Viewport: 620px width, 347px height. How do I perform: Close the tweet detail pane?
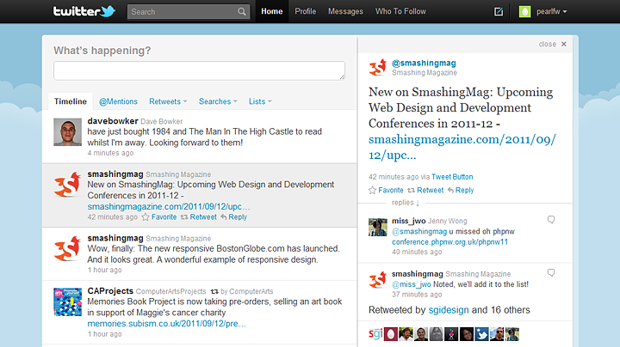point(553,44)
